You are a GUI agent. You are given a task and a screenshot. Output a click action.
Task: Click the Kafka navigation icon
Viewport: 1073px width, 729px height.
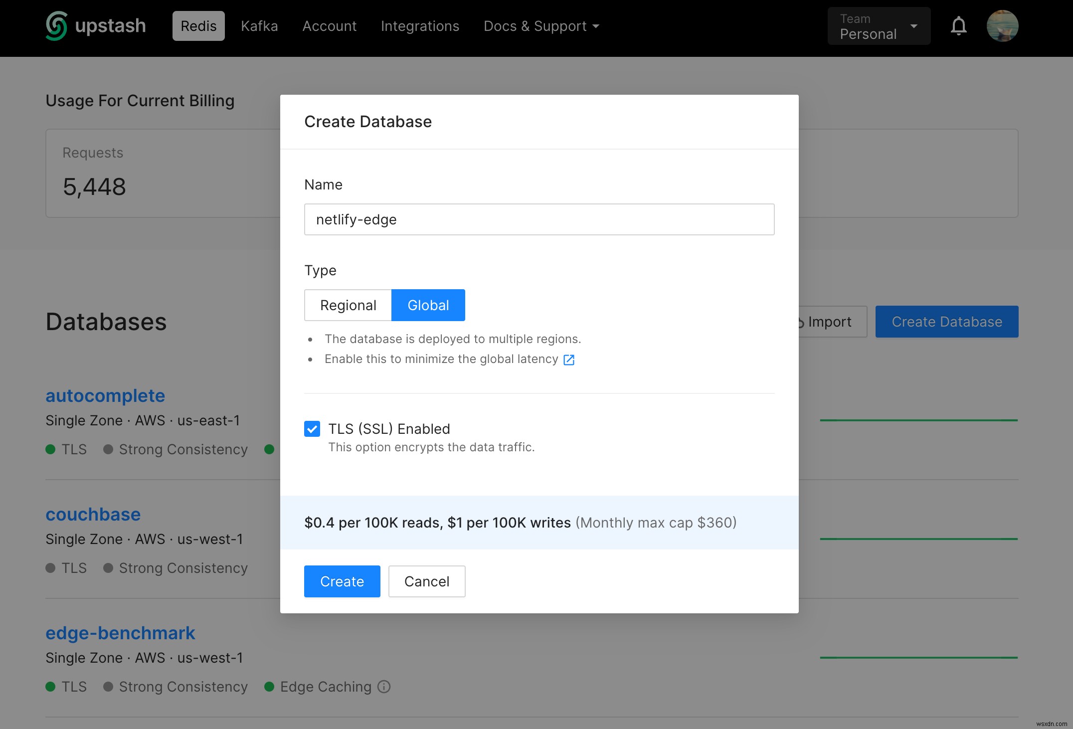coord(259,25)
